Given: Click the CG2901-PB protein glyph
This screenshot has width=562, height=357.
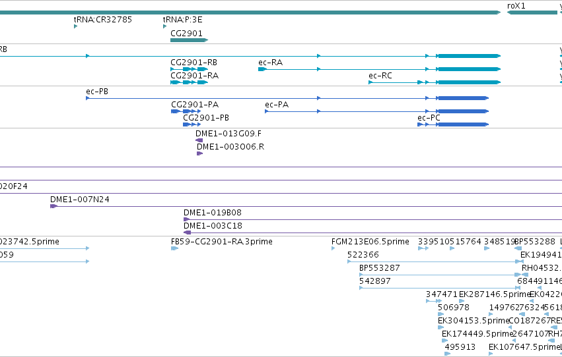Looking at the screenshot, I should pyautogui.click(x=192, y=124).
